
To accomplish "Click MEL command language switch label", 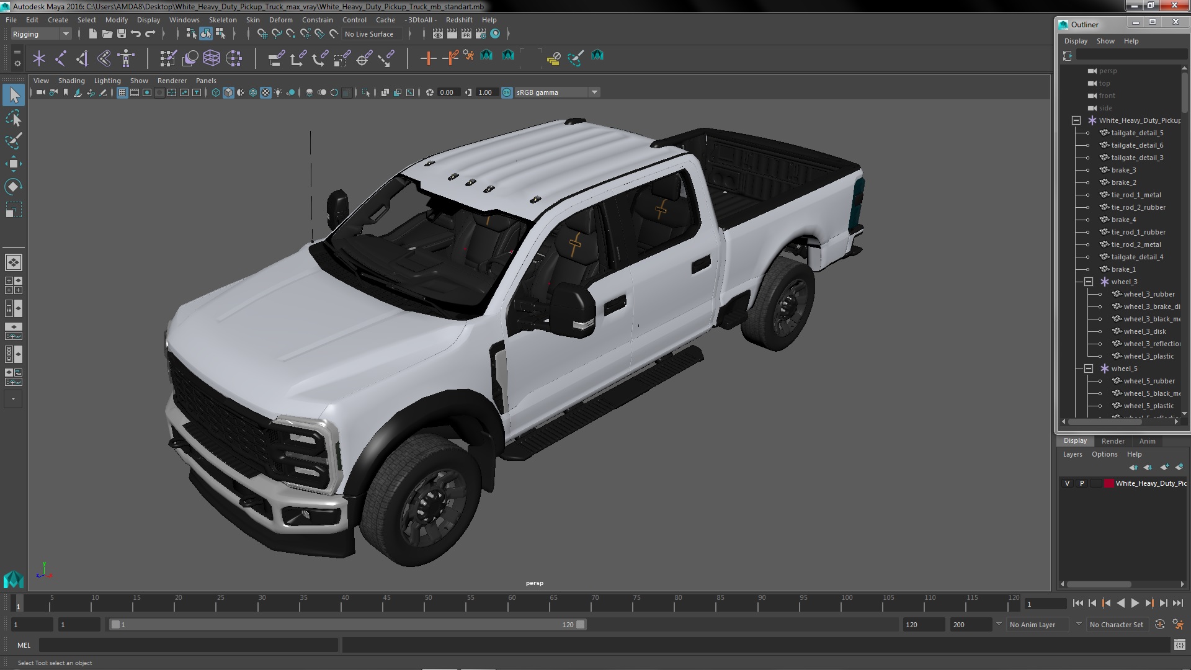I will (24, 645).
